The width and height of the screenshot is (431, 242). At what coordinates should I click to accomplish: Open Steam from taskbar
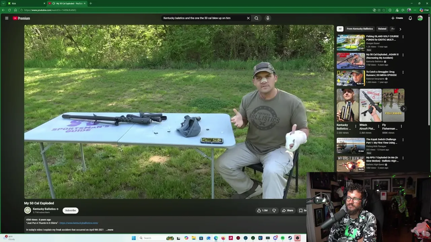290,238
